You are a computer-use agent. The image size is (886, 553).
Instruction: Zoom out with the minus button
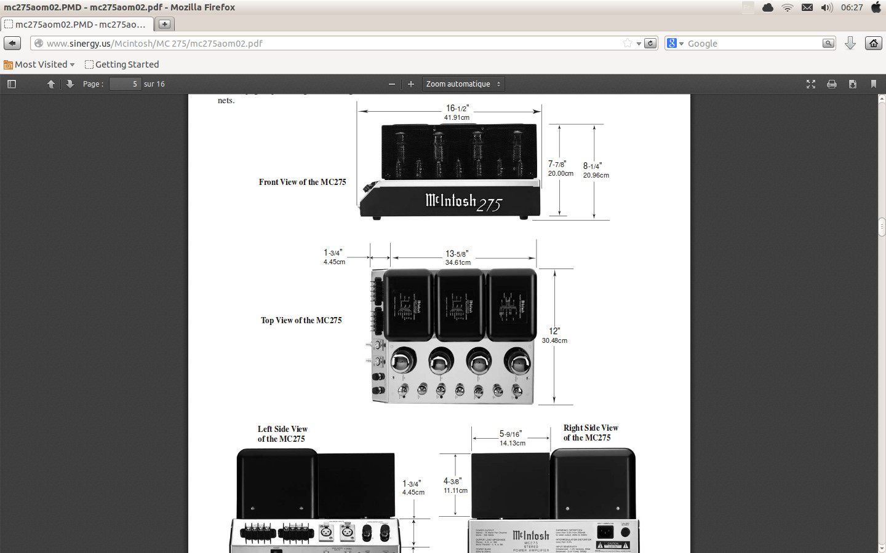click(x=392, y=84)
